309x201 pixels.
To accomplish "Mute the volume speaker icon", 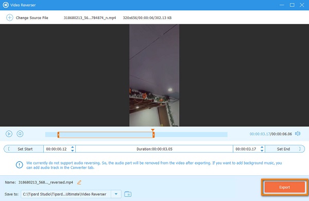I will [x=298, y=133].
